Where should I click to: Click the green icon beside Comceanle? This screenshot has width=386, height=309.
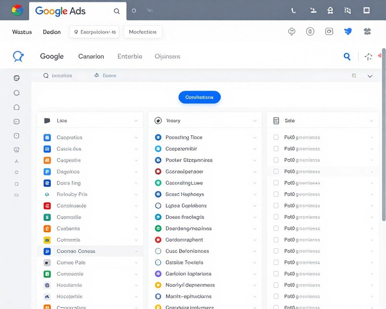(x=47, y=274)
